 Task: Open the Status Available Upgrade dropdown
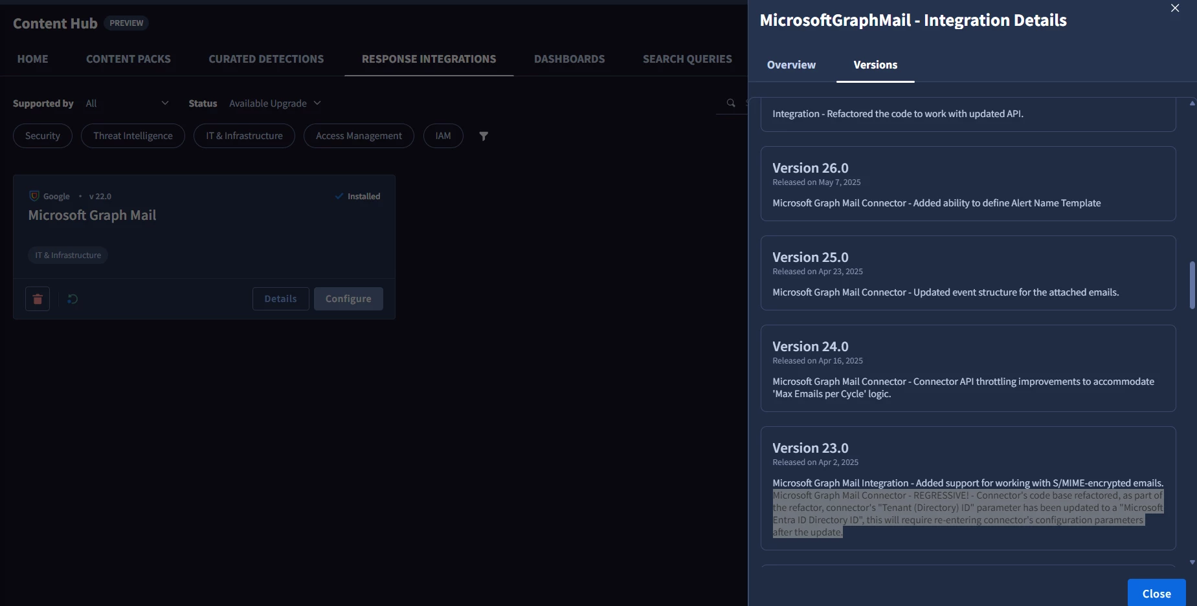(x=275, y=103)
